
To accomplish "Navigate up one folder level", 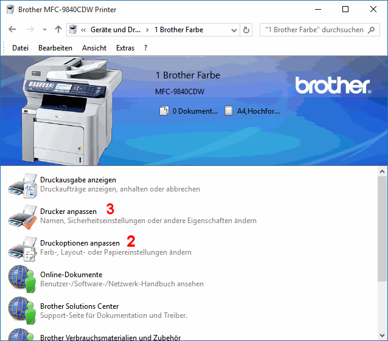I will 58,30.
